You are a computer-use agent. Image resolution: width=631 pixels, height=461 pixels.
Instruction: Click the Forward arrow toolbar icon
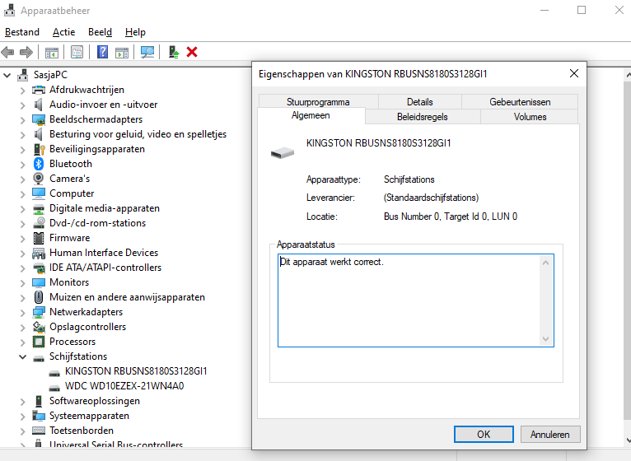[x=26, y=52]
